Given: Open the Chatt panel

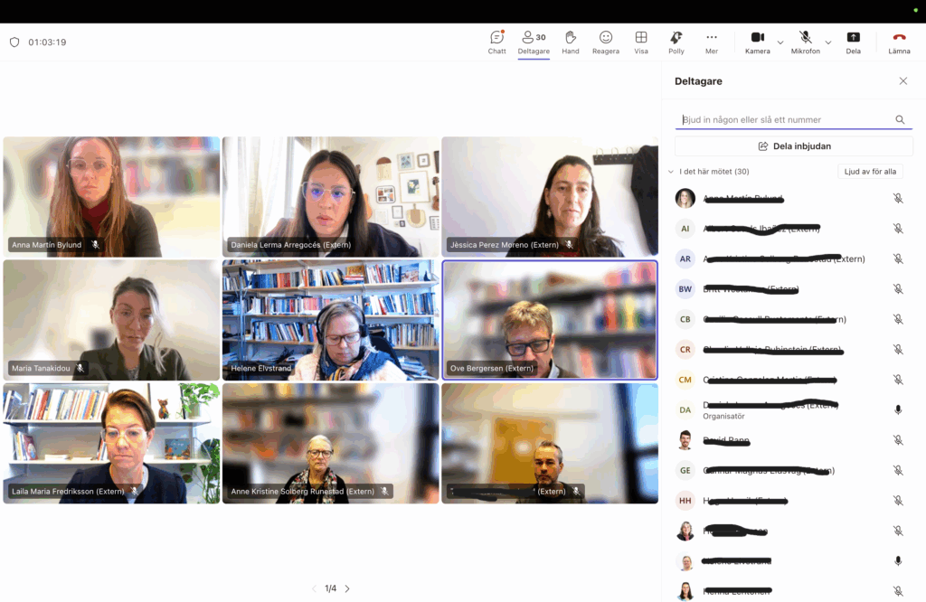Looking at the screenshot, I should tap(496, 42).
